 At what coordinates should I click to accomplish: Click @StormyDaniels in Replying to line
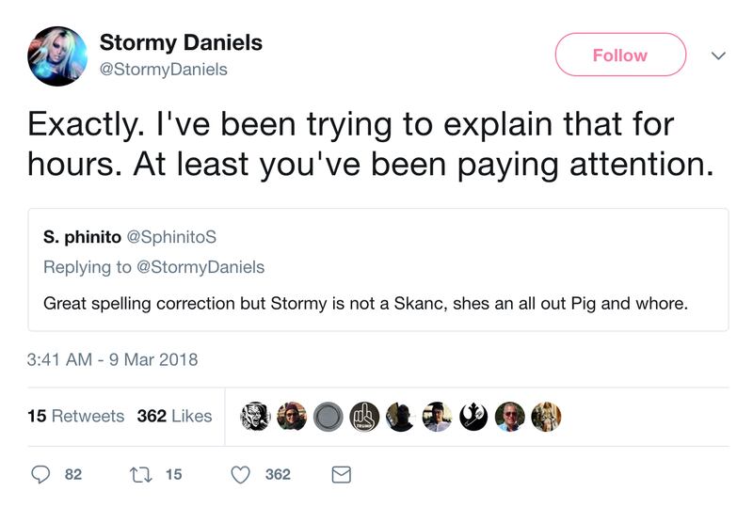(200, 267)
